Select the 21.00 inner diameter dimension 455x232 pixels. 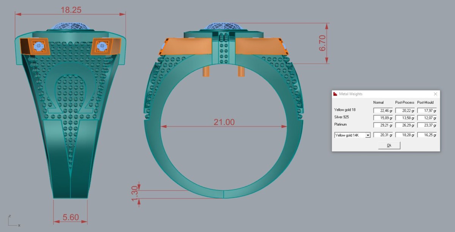[x=223, y=122]
